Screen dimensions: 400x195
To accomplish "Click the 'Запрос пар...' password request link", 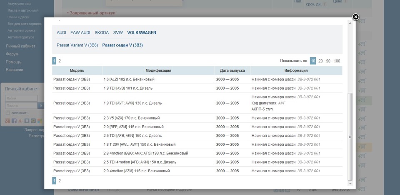I will pyautogui.click(x=34, y=130).
